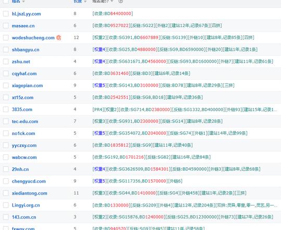This screenshot has height=230, width=281.
Task: Select the checkbox for zshu.net
Action: pos(6,62)
